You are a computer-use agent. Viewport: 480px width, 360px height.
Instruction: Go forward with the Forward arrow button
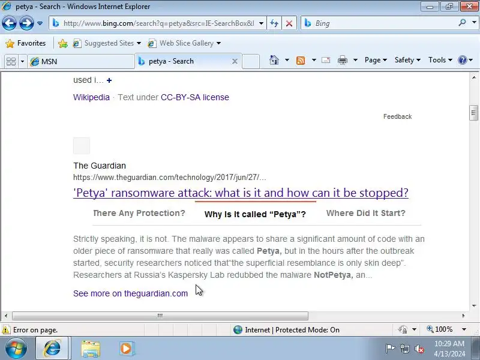tap(26, 23)
